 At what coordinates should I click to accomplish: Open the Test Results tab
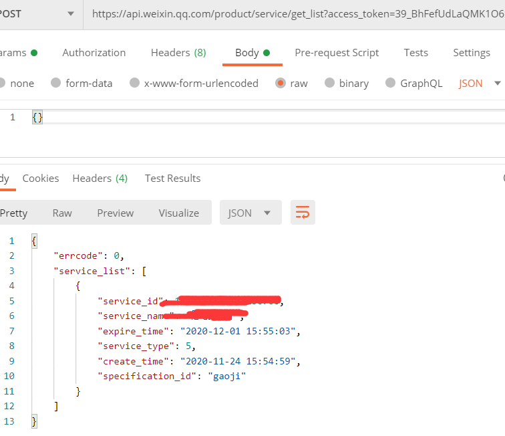point(172,179)
